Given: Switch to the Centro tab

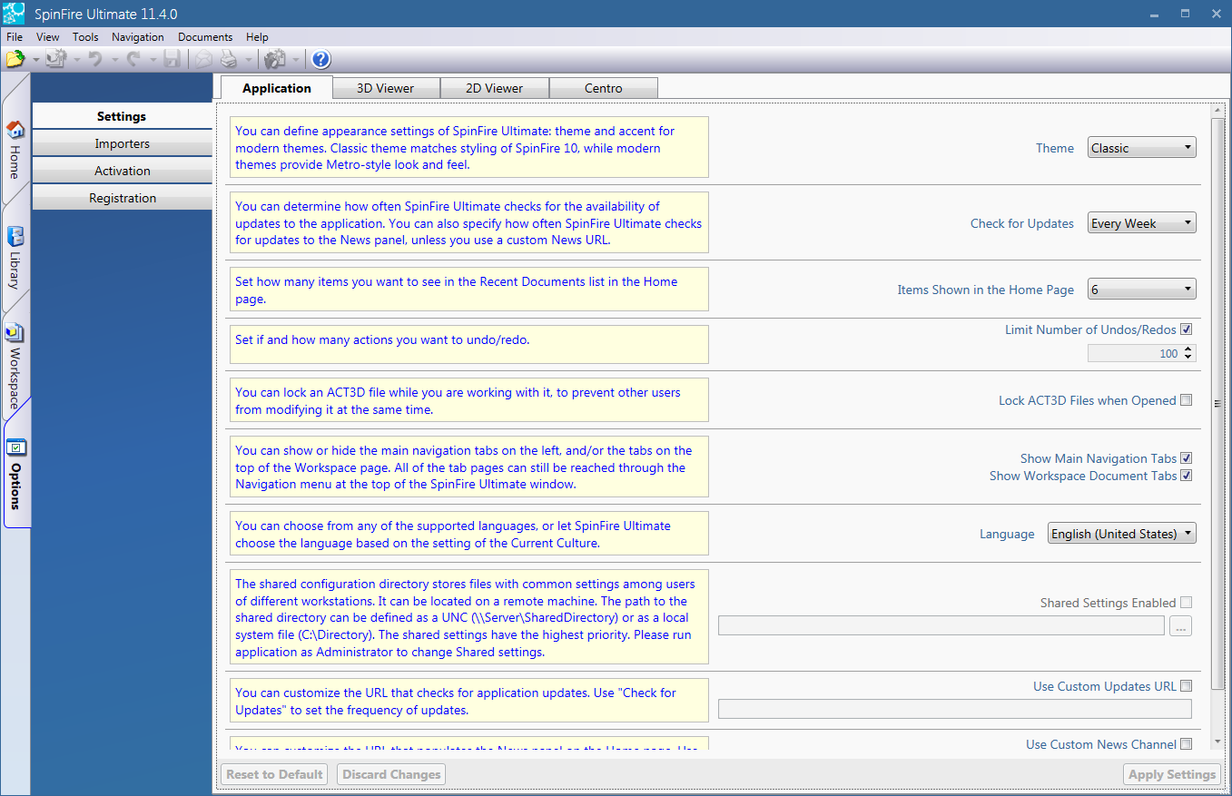Looking at the screenshot, I should click(x=603, y=88).
